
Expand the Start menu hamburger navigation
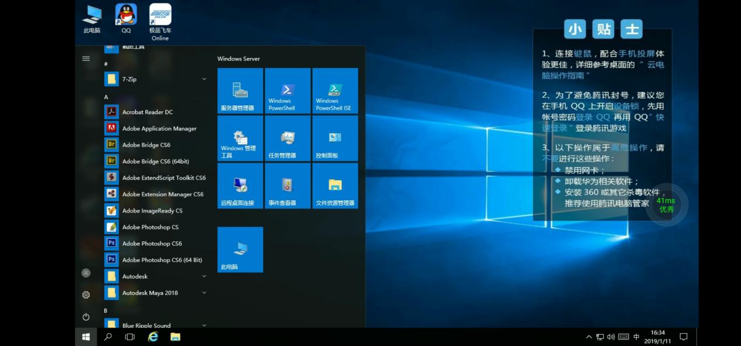point(86,59)
